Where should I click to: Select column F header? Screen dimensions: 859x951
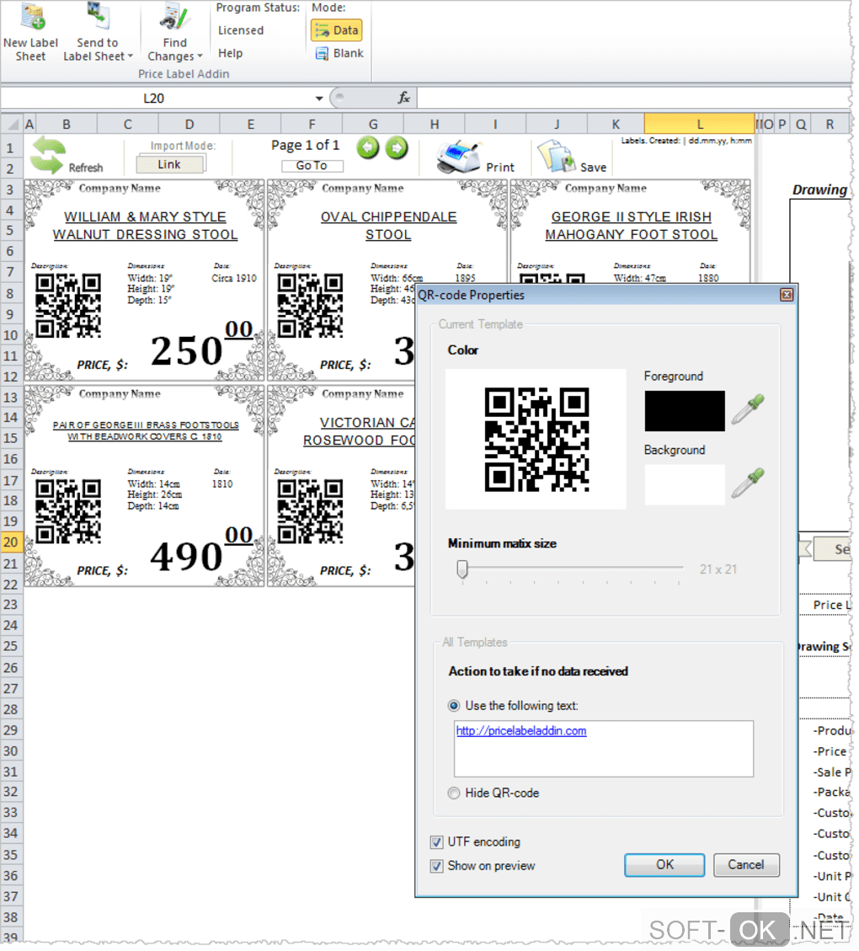(x=312, y=125)
